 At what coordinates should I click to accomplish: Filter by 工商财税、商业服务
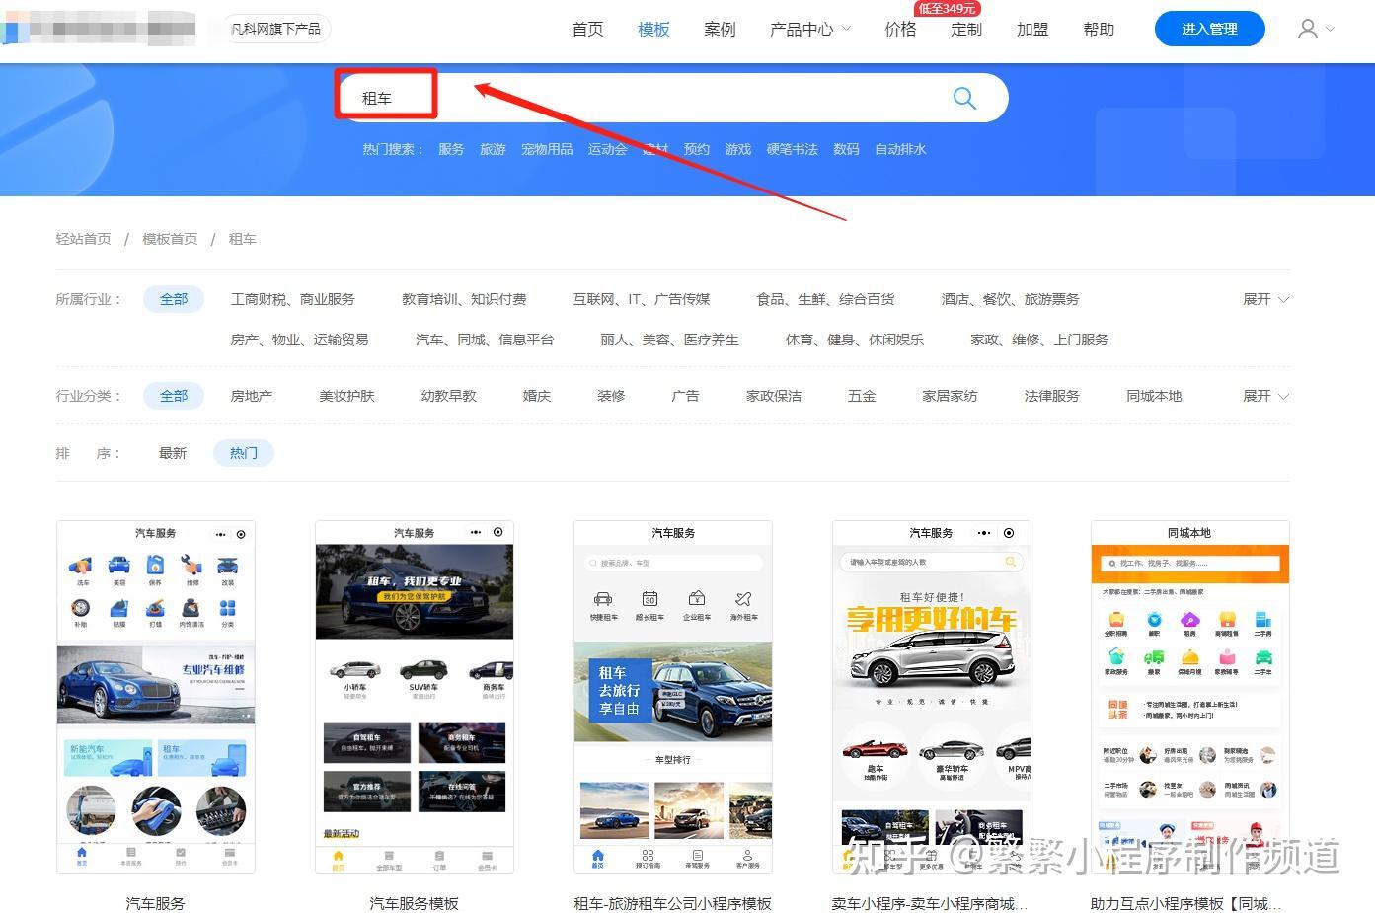[x=292, y=299]
